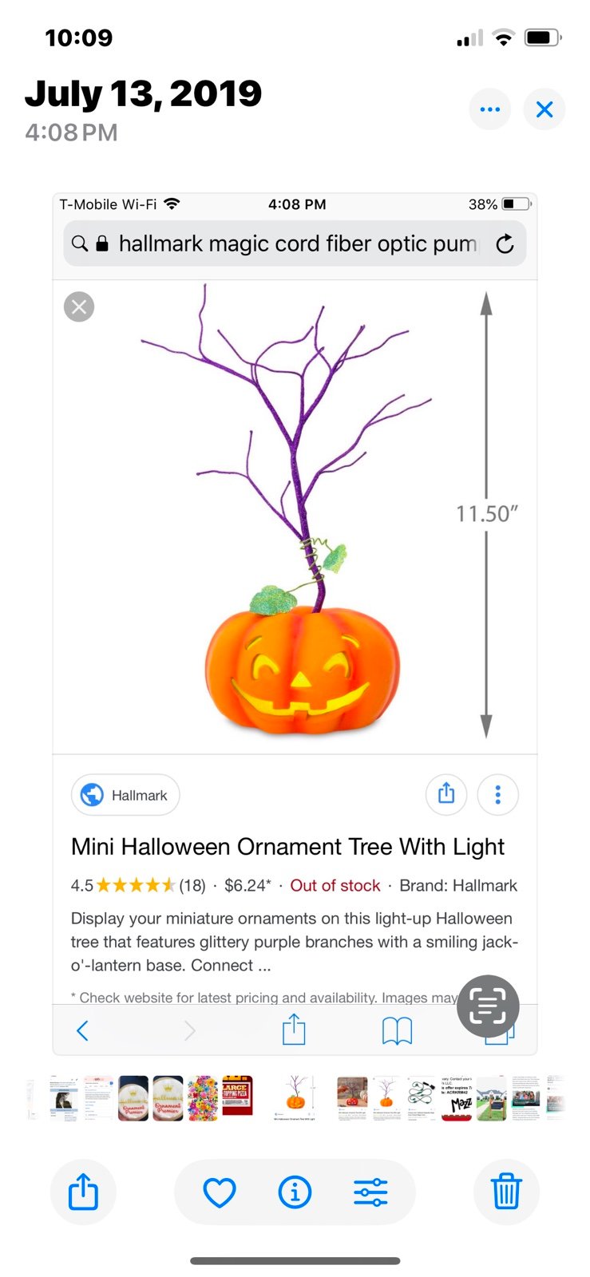590x1277 pixels.
Task: Open the three-dot more options menu
Action: pyautogui.click(x=490, y=109)
